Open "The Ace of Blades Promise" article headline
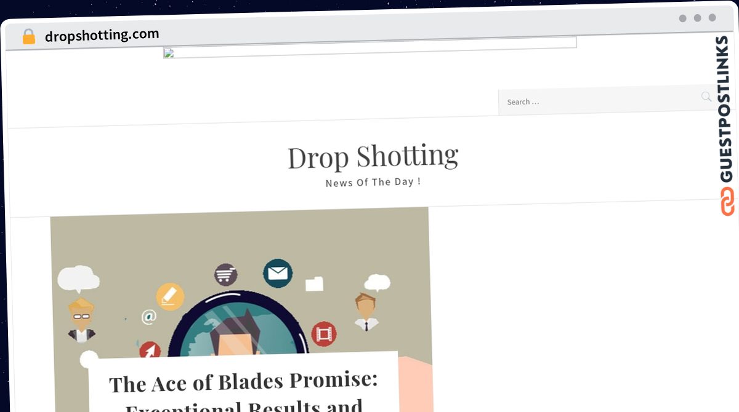Screen dimensions: 739x412 click(244, 392)
